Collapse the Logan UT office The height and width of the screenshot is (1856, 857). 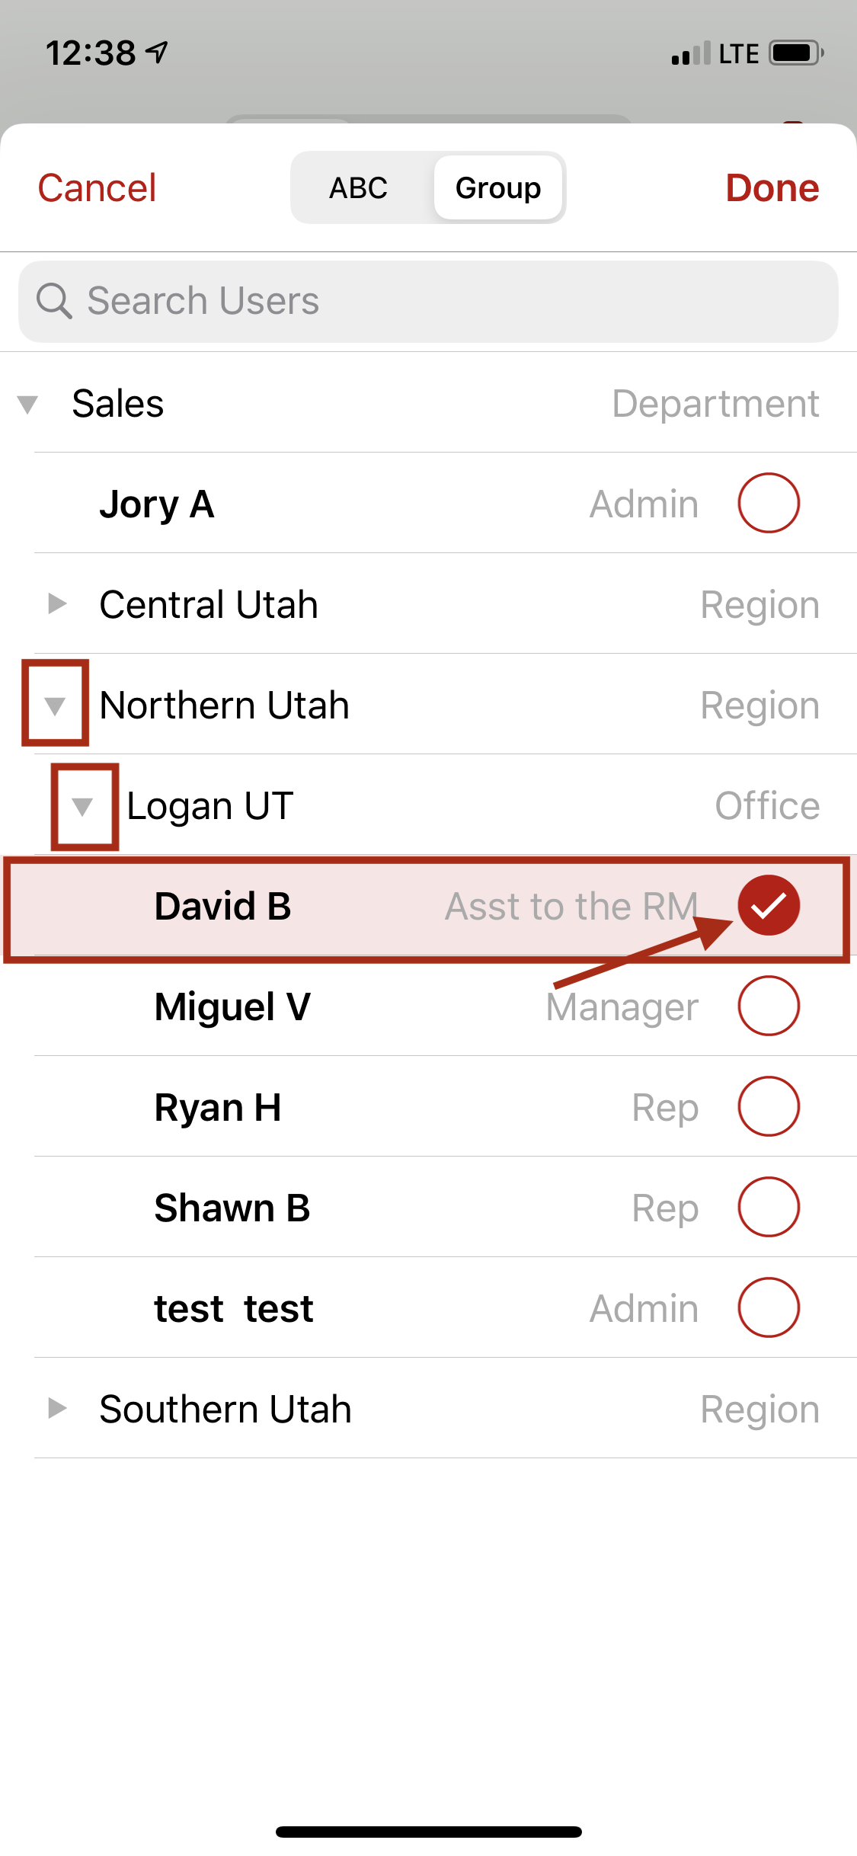pos(82,806)
